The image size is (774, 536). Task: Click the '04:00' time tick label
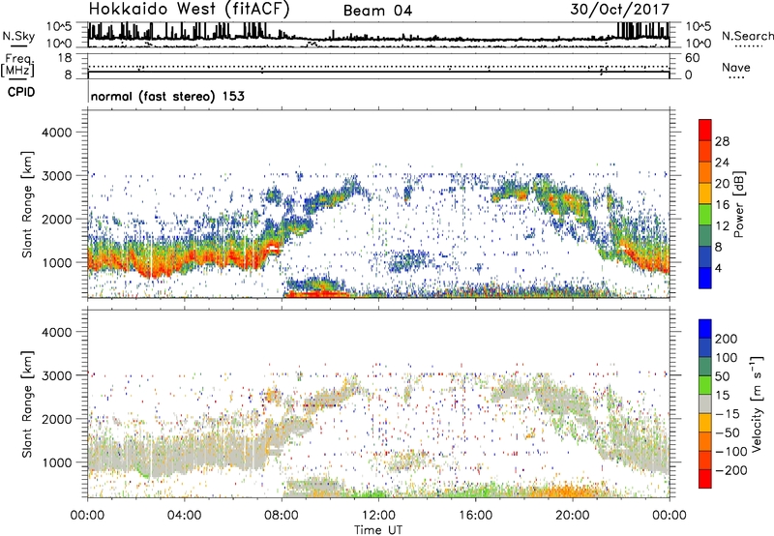[184, 516]
